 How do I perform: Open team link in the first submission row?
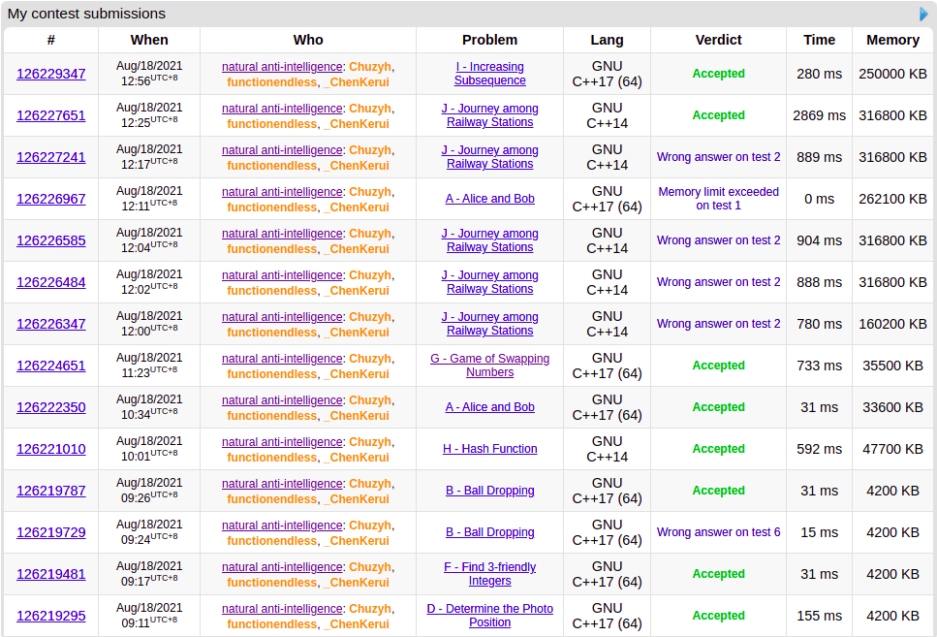(281, 67)
